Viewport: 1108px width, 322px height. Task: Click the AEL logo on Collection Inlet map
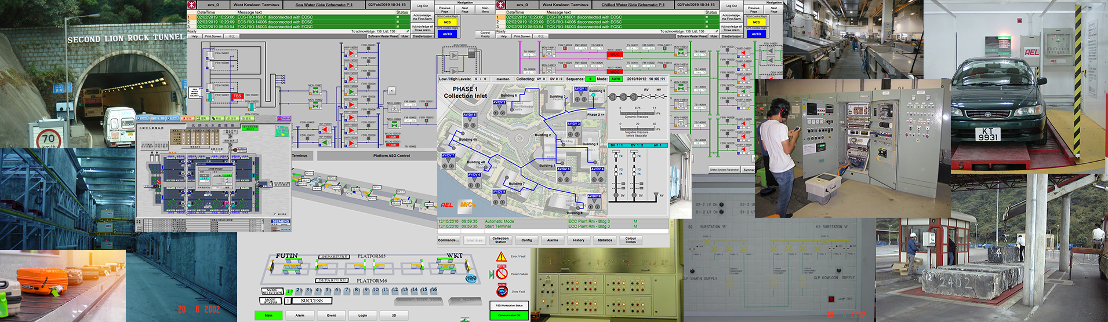[447, 204]
